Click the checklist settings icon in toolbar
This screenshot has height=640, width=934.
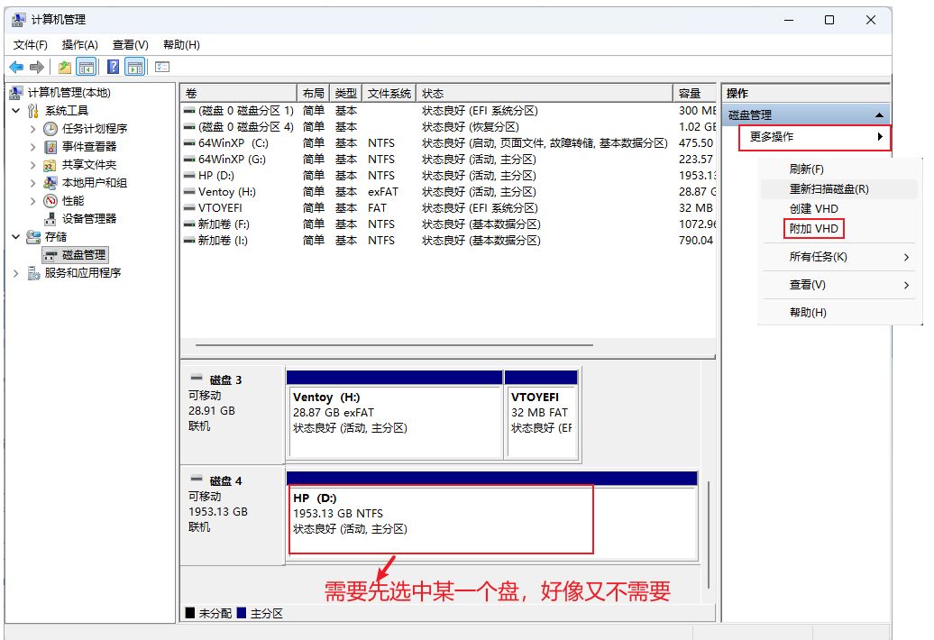[162, 67]
